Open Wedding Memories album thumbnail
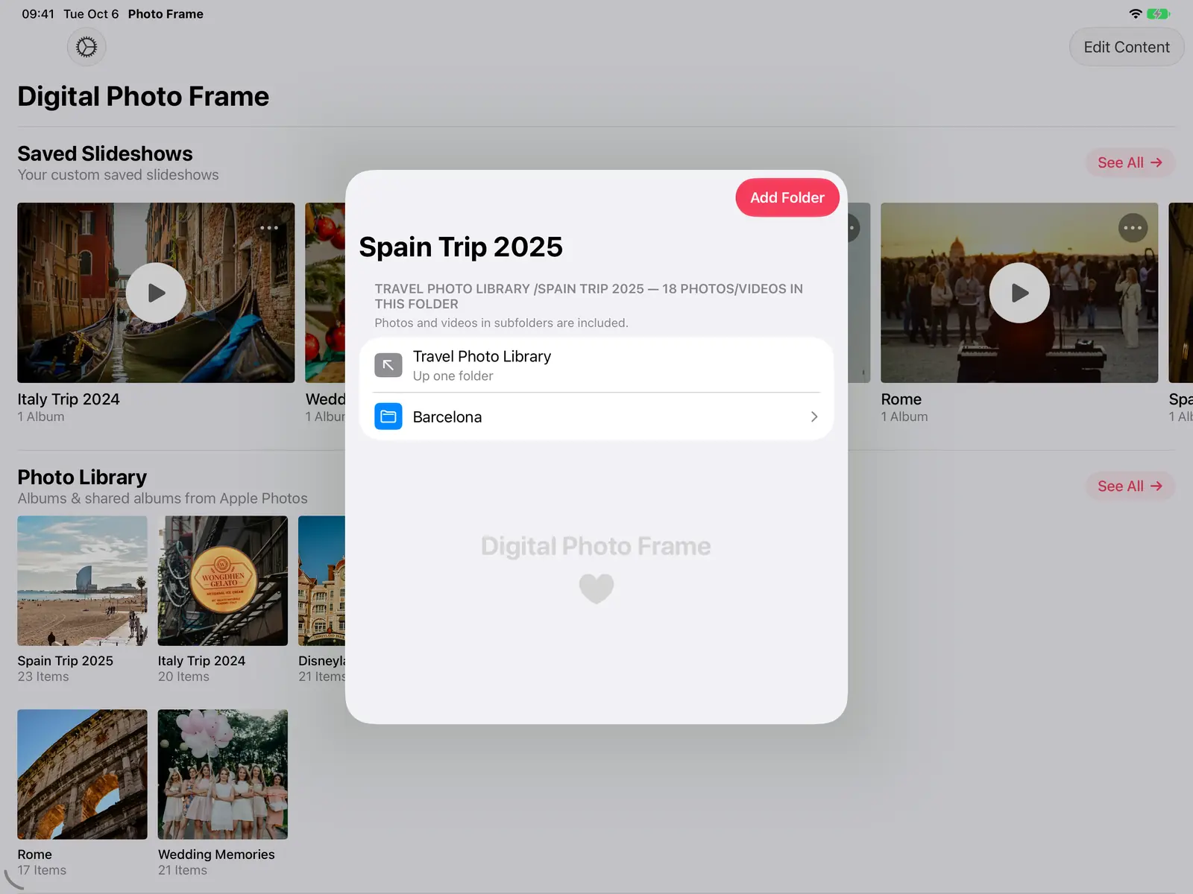The height and width of the screenshot is (894, 1193). click(222, 774)
